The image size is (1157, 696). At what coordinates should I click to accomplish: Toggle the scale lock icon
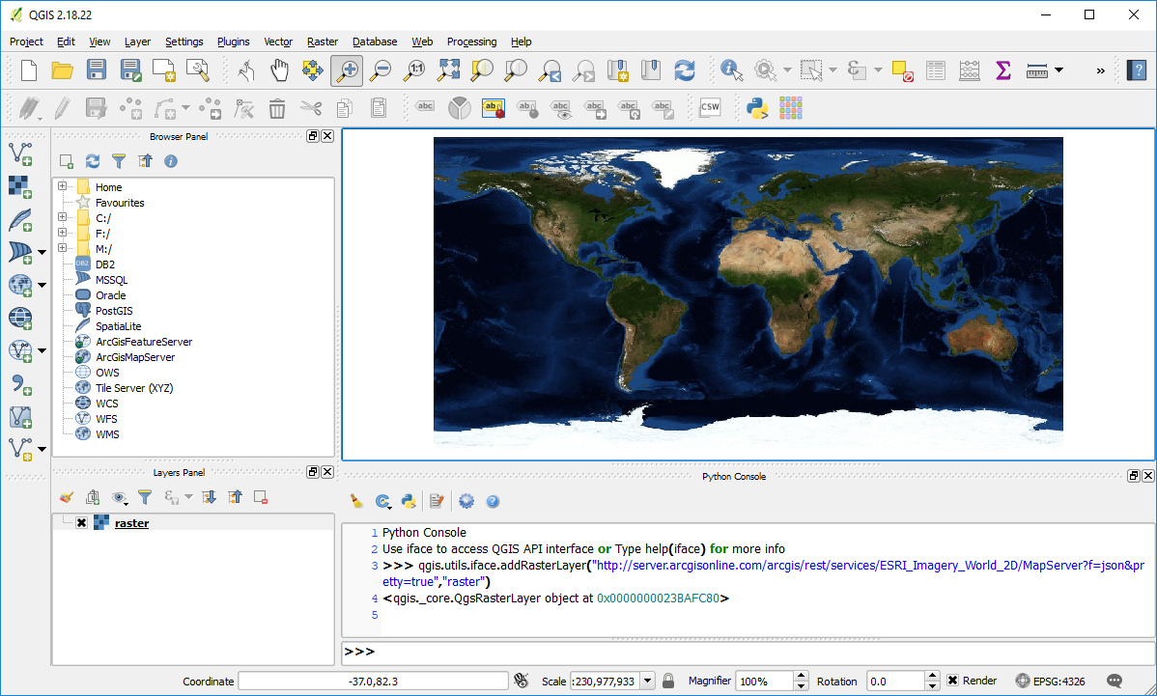point(668,681)
